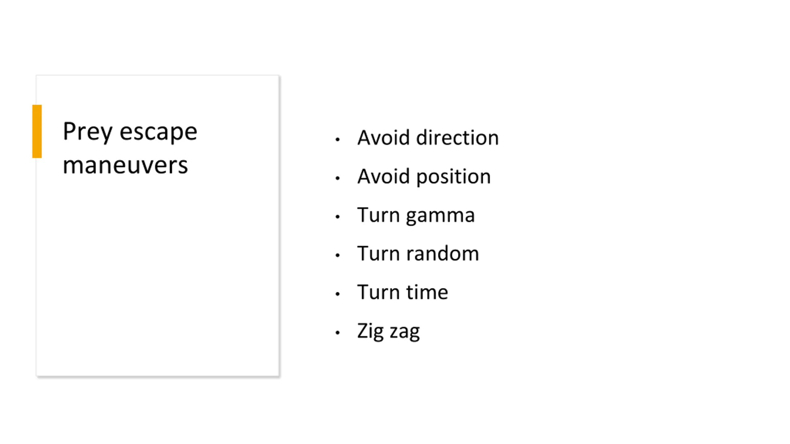
Task: Click the word 'escape' in the title
Action: coord(158,133)
